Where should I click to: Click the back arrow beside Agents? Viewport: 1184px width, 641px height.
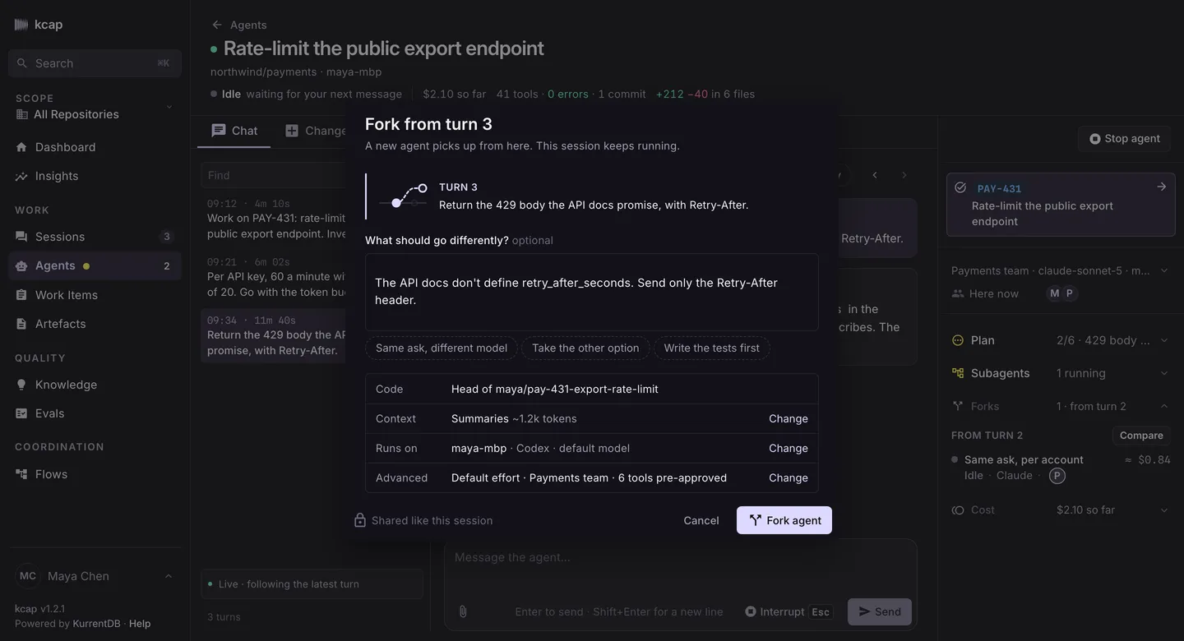tap(217, 25)
